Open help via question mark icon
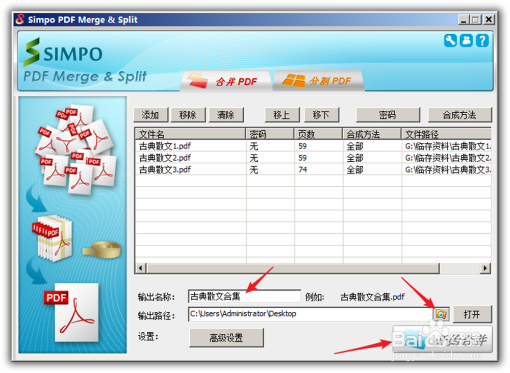 click(482, 41)
